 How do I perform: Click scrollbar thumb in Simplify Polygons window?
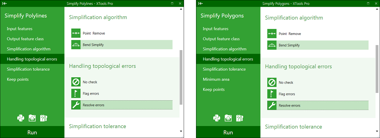point(377,68)
